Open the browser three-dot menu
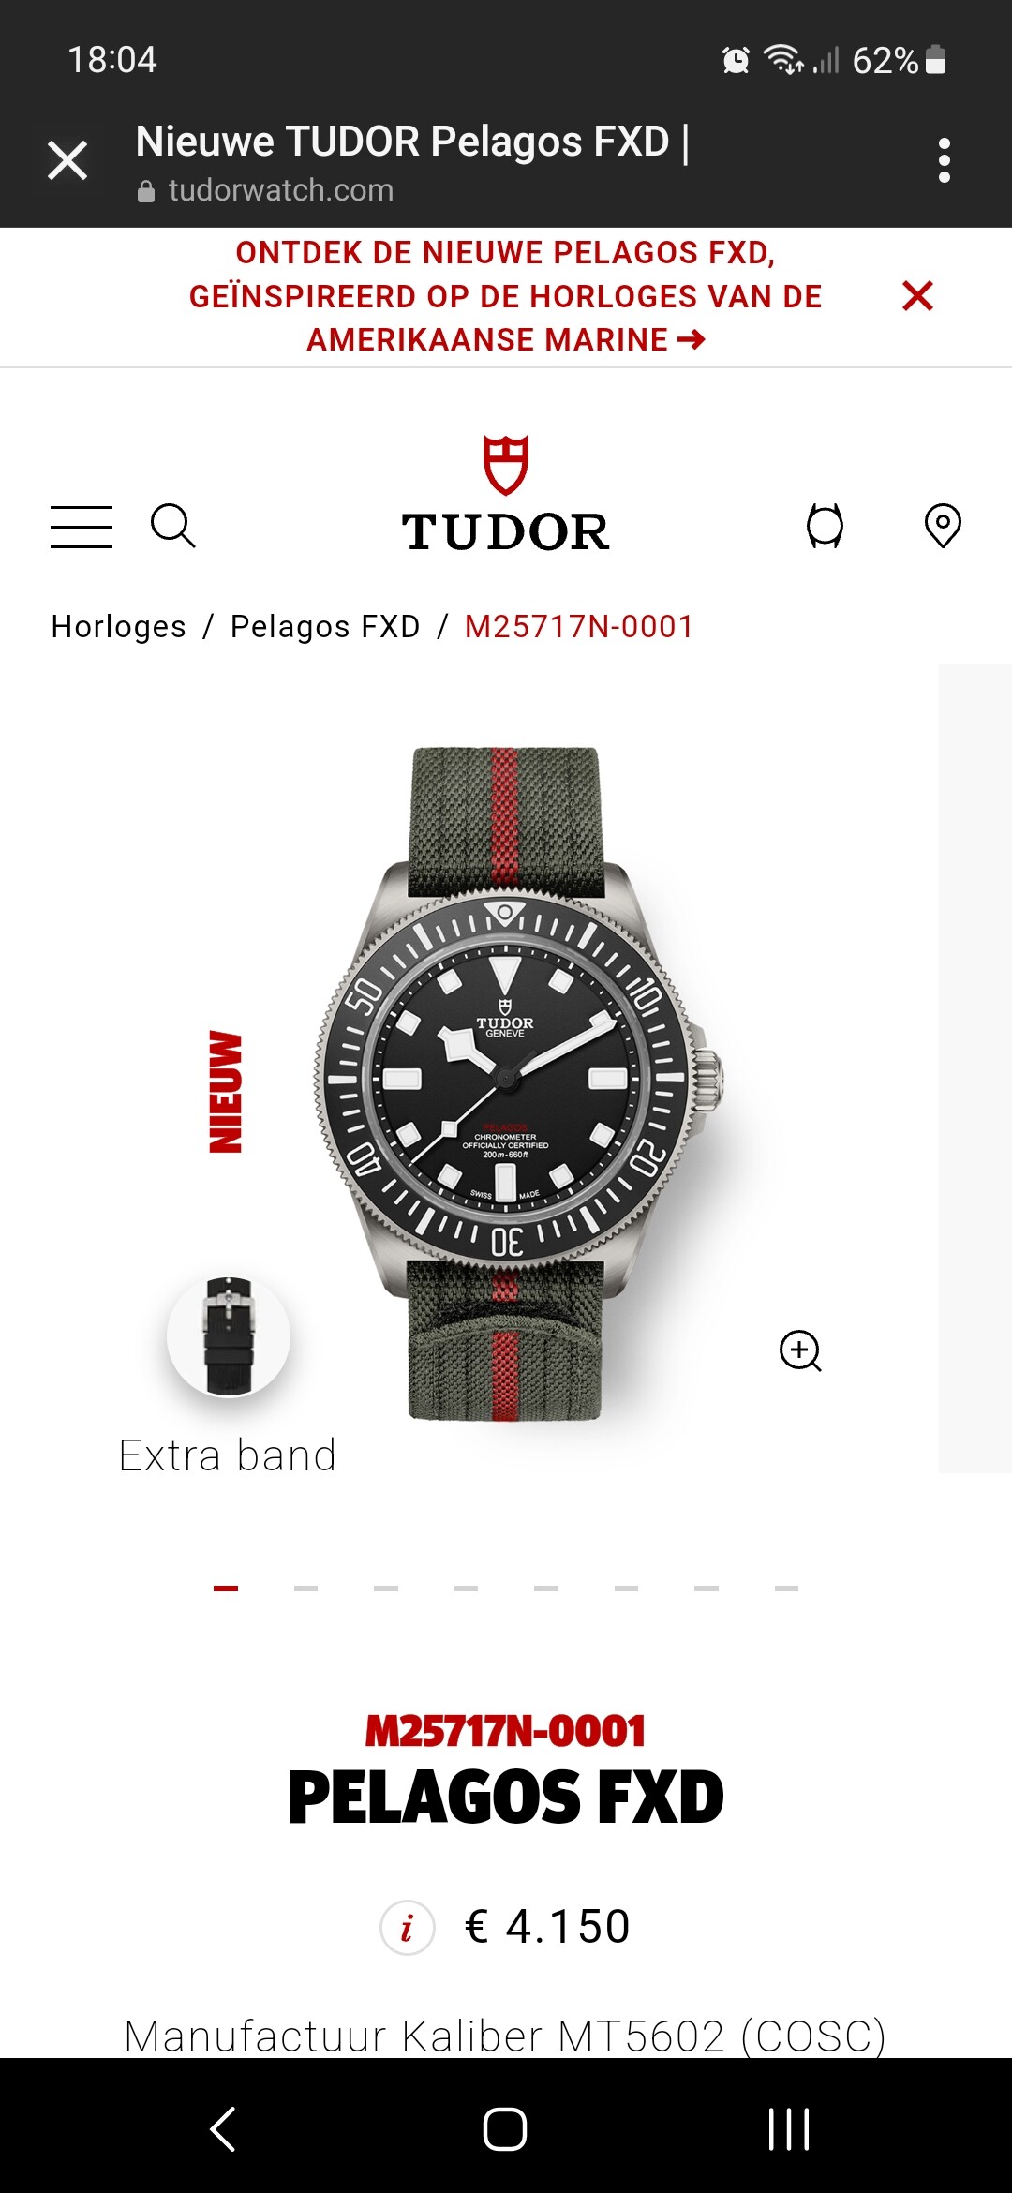This screenshot has height=2193, width=1012. coord(944,161)
